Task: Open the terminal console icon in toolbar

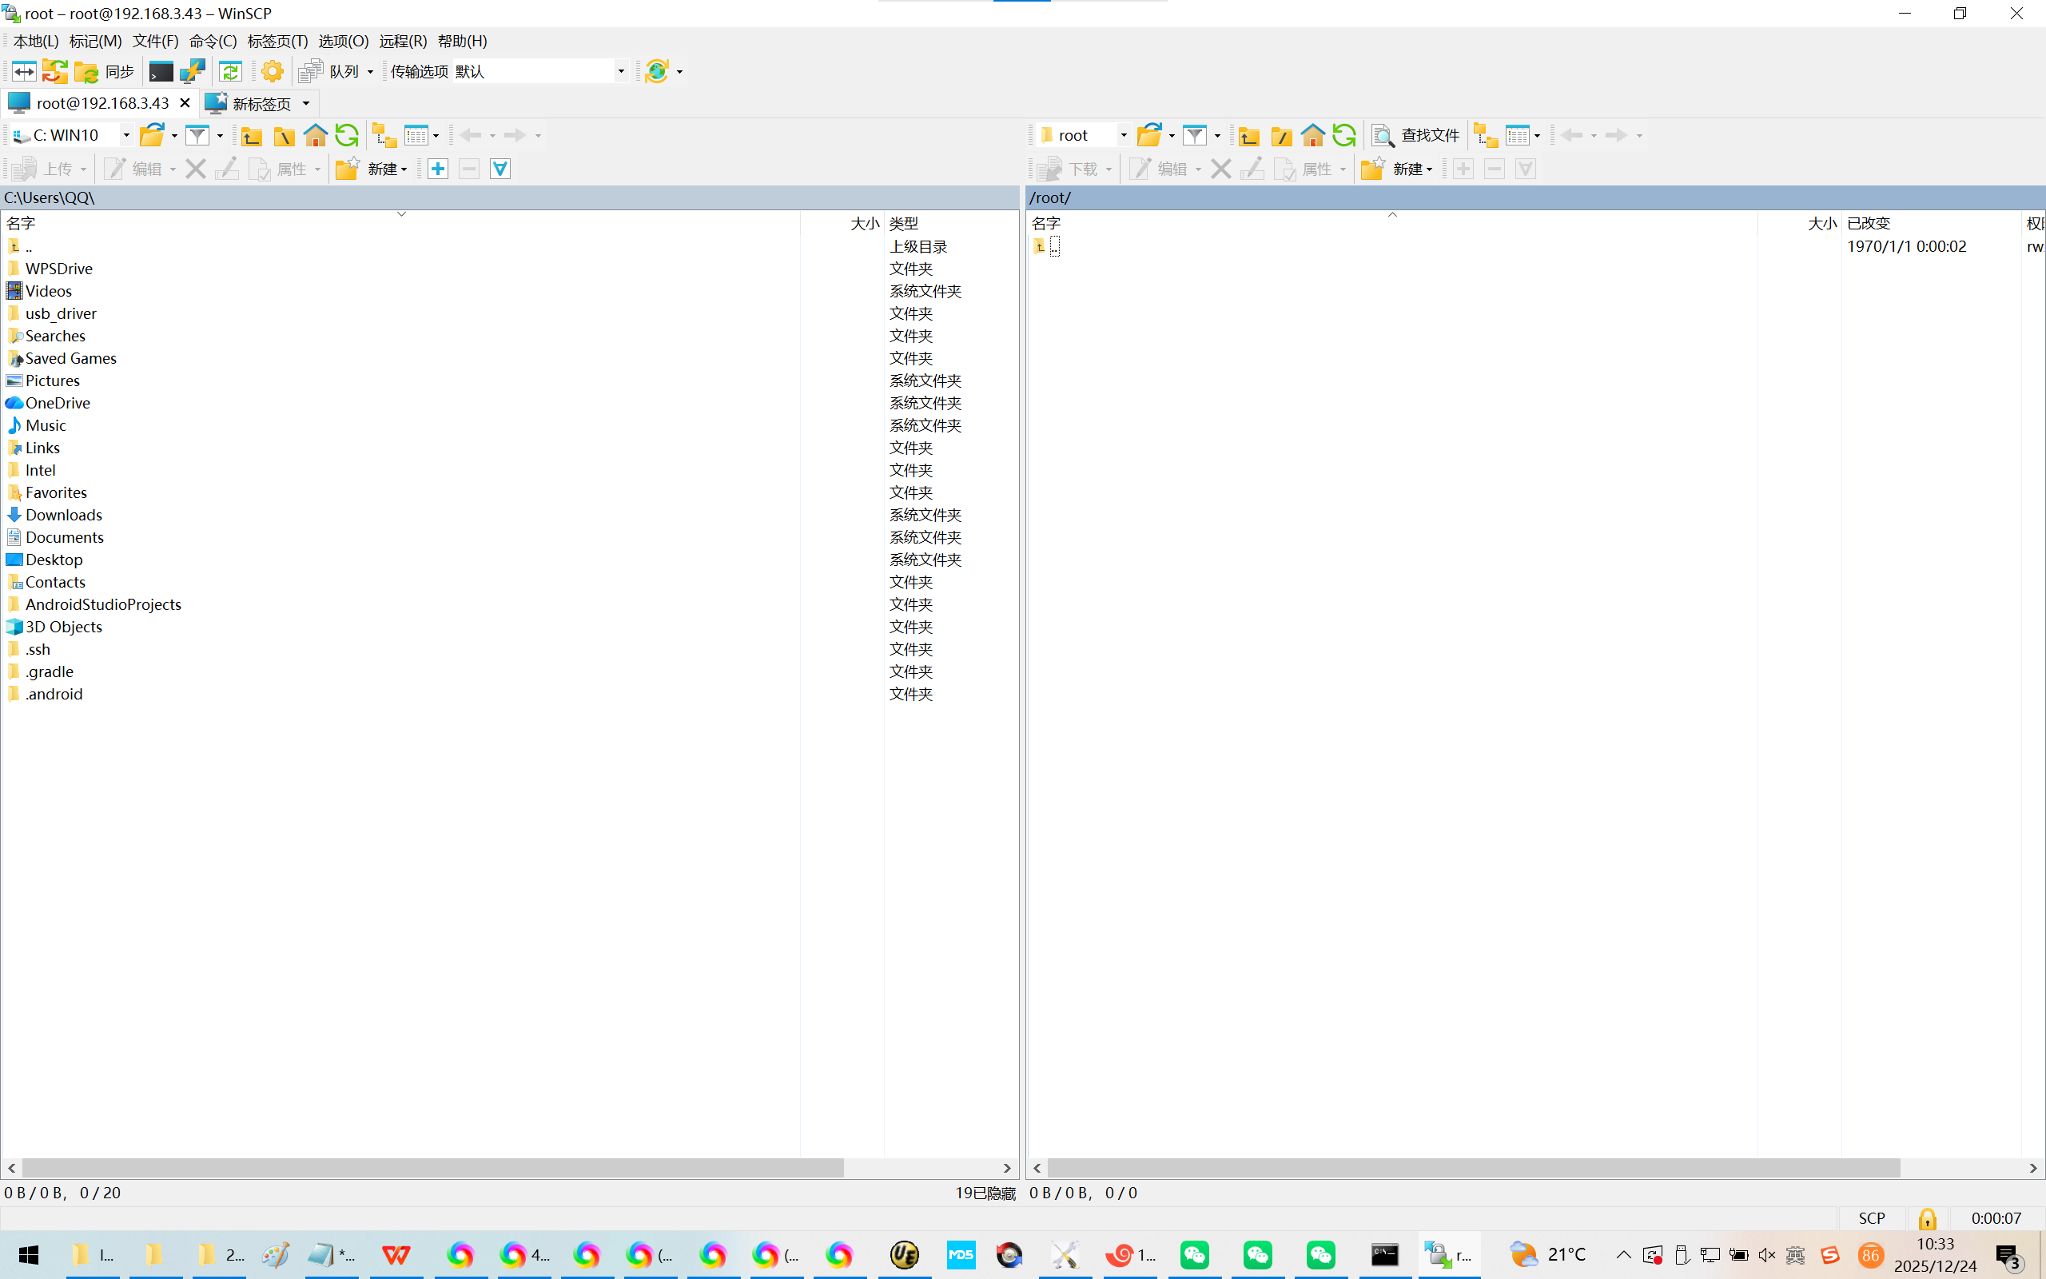Action: tap(161, 72)
